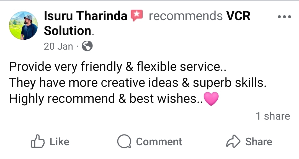Click the globe public audience icon

(x=87, y=46)
